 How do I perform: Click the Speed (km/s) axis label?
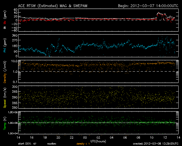pyautogui.click(x=5, y=97)
